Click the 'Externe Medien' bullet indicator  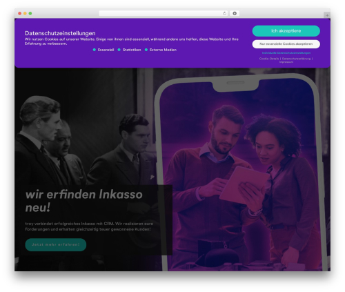coord(146,50)
